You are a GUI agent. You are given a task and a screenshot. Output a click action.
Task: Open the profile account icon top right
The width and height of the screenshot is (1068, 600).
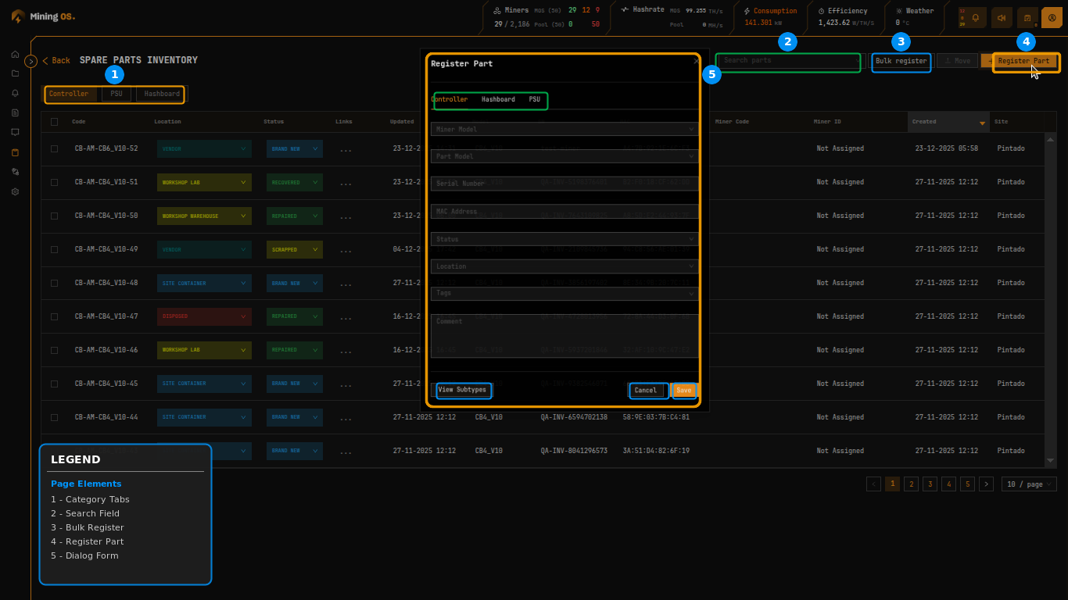pyautogui.click(x=1051, y=17)
